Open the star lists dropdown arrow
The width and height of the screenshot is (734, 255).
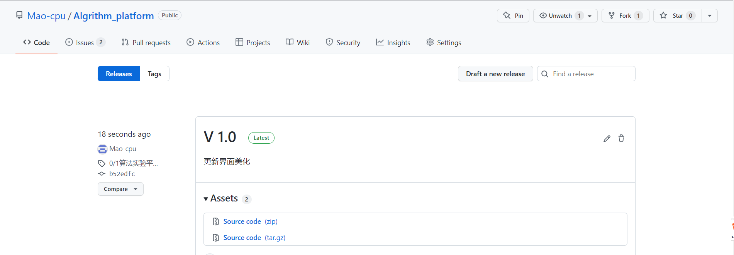tap(710, 16)
